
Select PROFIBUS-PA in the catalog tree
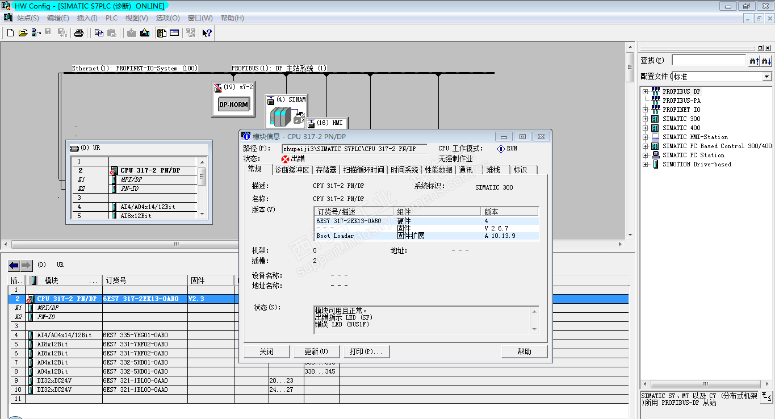tap(681, 100)
